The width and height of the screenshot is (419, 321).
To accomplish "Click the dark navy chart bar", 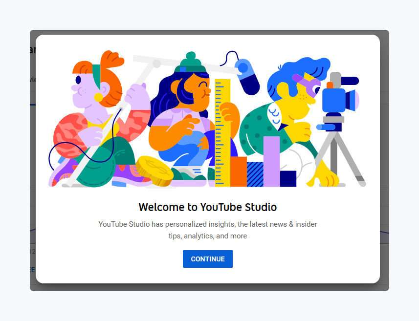I will click(288, 178).
